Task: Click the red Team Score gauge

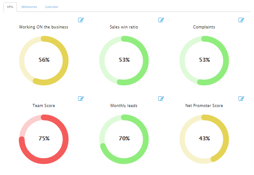Action: [44, 139]
